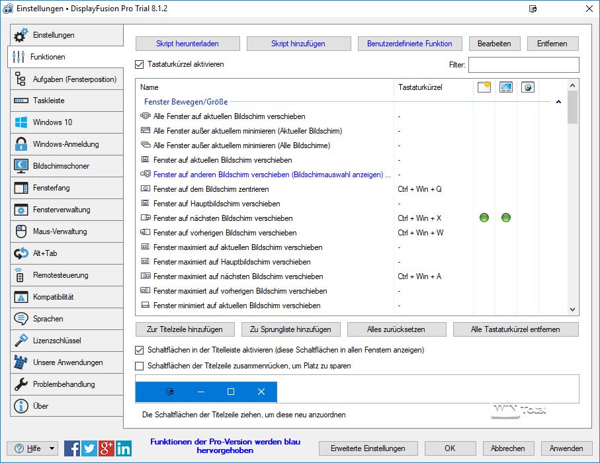This screenshot has height=463, width=600.
Task: Click the Bearbeiten button
Action: coord(494,44)
